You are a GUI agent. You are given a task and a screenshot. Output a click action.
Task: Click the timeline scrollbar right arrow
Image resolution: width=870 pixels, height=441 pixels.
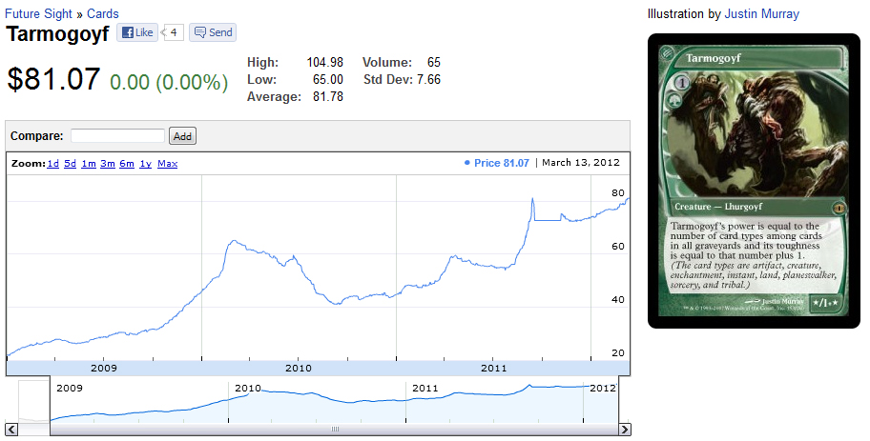pos(625,429)
